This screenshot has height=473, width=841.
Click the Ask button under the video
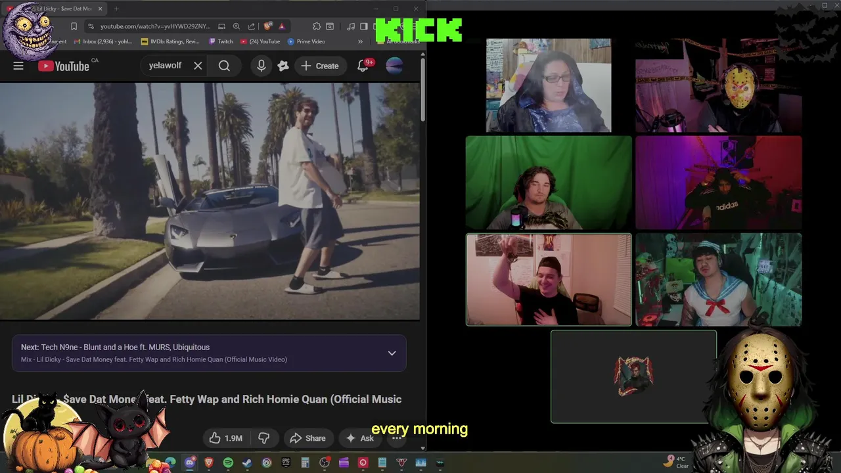click(x=360, y=438)
